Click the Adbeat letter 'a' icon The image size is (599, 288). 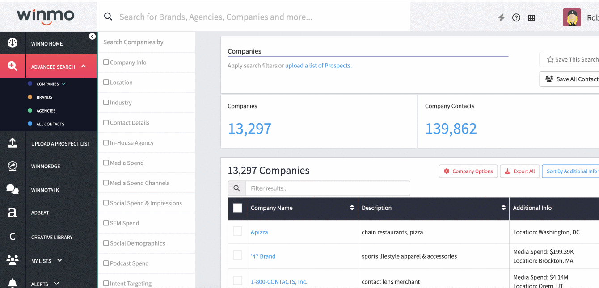click(x=13, y=213)
